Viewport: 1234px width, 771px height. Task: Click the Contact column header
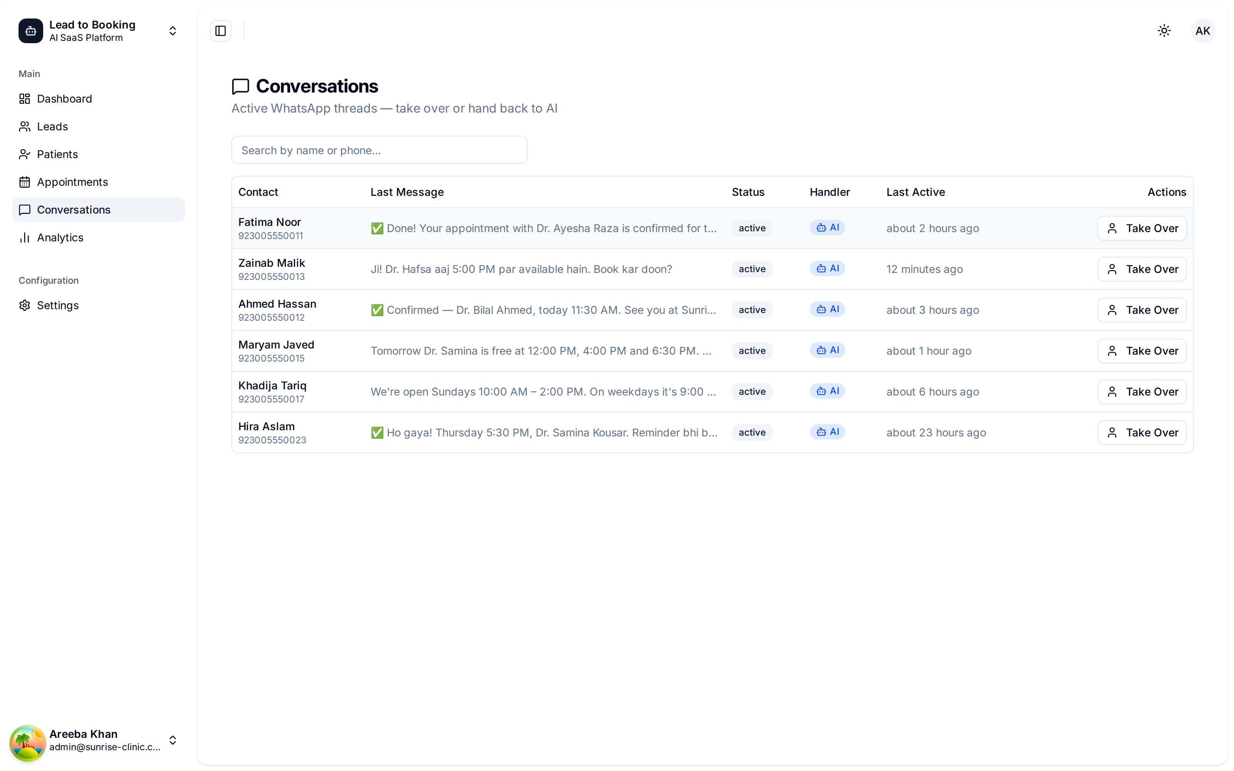click(258, 192)
